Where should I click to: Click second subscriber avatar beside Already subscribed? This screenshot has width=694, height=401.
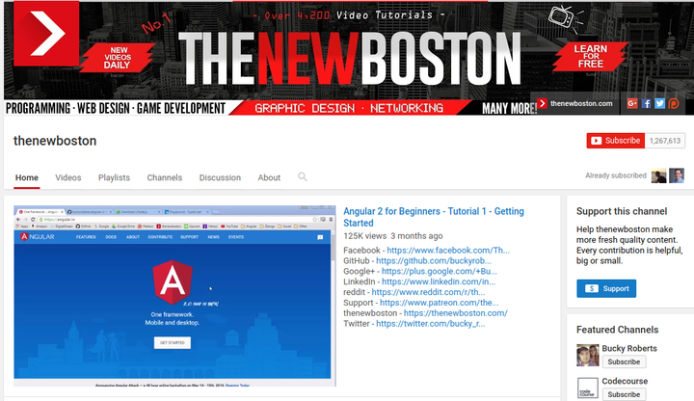677,175
